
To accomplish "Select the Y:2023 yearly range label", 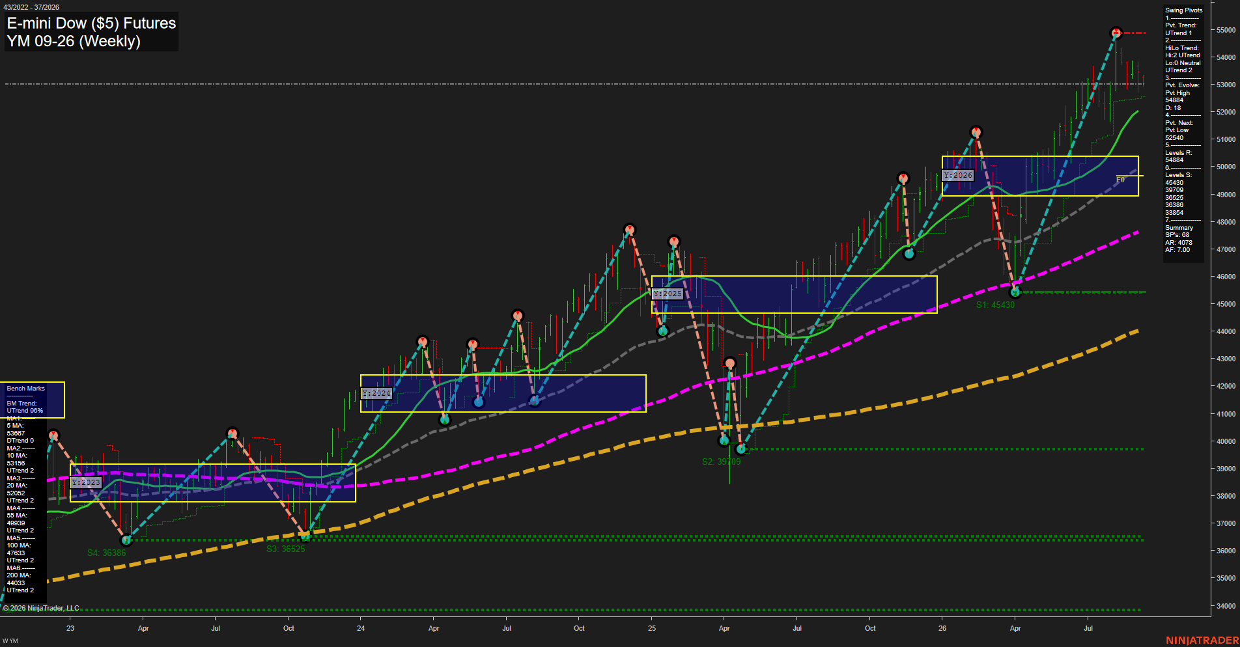I will click(x=86, y=482).
